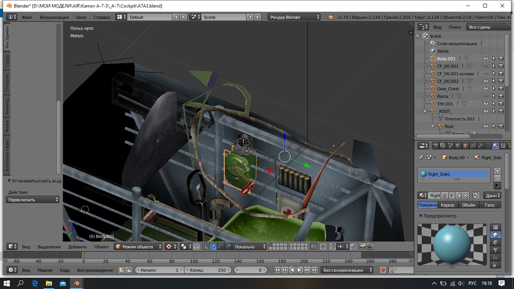Open the World properties tab (globe icon)
This screenshot has height=289, width=514.
458,146
